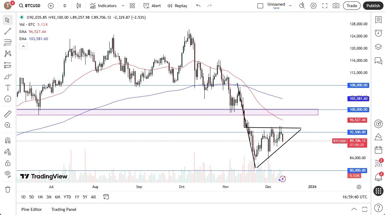Viewport: 385px width, 215px height.
Task: Click the Publish button
Action: (x=373, y=5)
